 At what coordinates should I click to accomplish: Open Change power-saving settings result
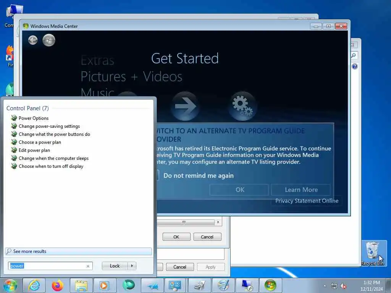pos(49,126)
